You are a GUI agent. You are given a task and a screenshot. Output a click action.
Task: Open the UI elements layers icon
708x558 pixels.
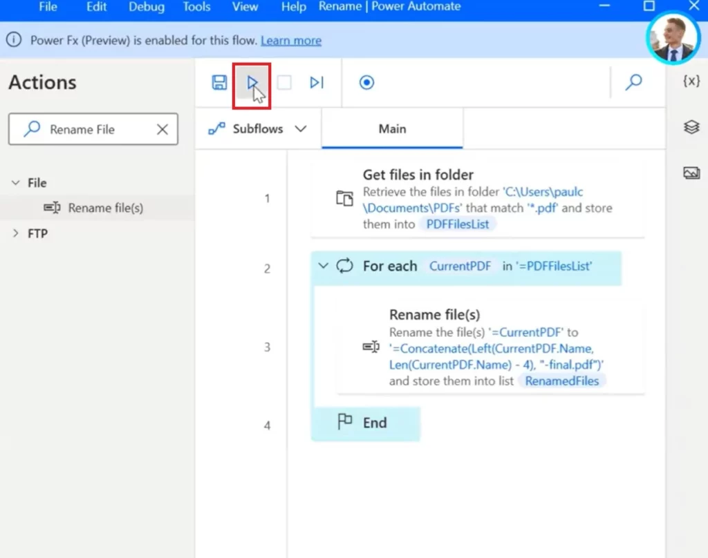pyautogui.click(x=691, y=127)
